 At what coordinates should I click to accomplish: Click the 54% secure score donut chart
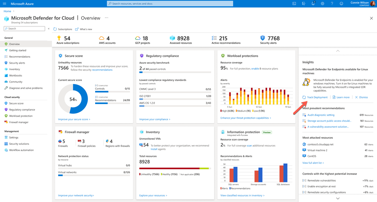coord(73,99)
